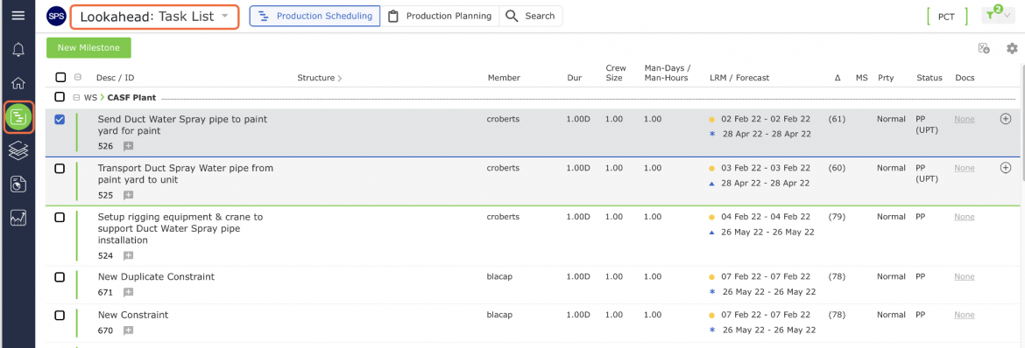Click the '(79)' delta value
Screen dimensions: 1025x348
point(837,217)
